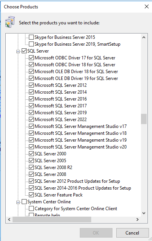Click the products icon beside the instructions
The width and height of the screenshot is (152, 241).
[10, 22]
